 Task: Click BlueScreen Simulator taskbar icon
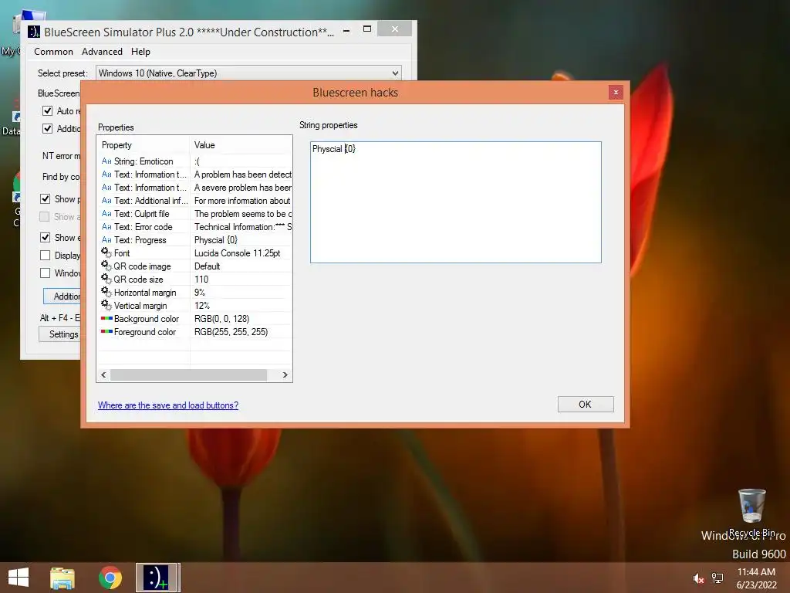156,578
